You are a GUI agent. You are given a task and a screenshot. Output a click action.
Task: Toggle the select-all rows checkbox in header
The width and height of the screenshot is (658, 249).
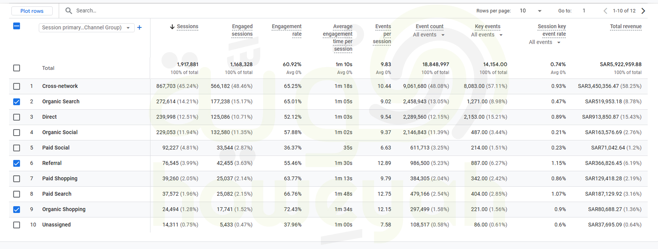(x=17, y=26)
